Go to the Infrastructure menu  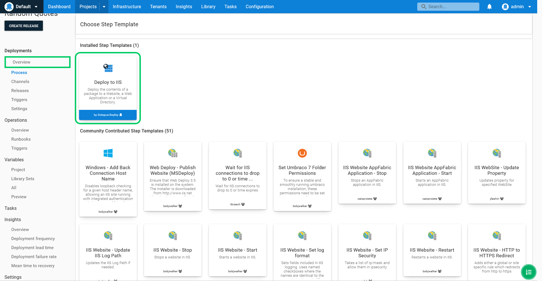click(x=127, y=6)
